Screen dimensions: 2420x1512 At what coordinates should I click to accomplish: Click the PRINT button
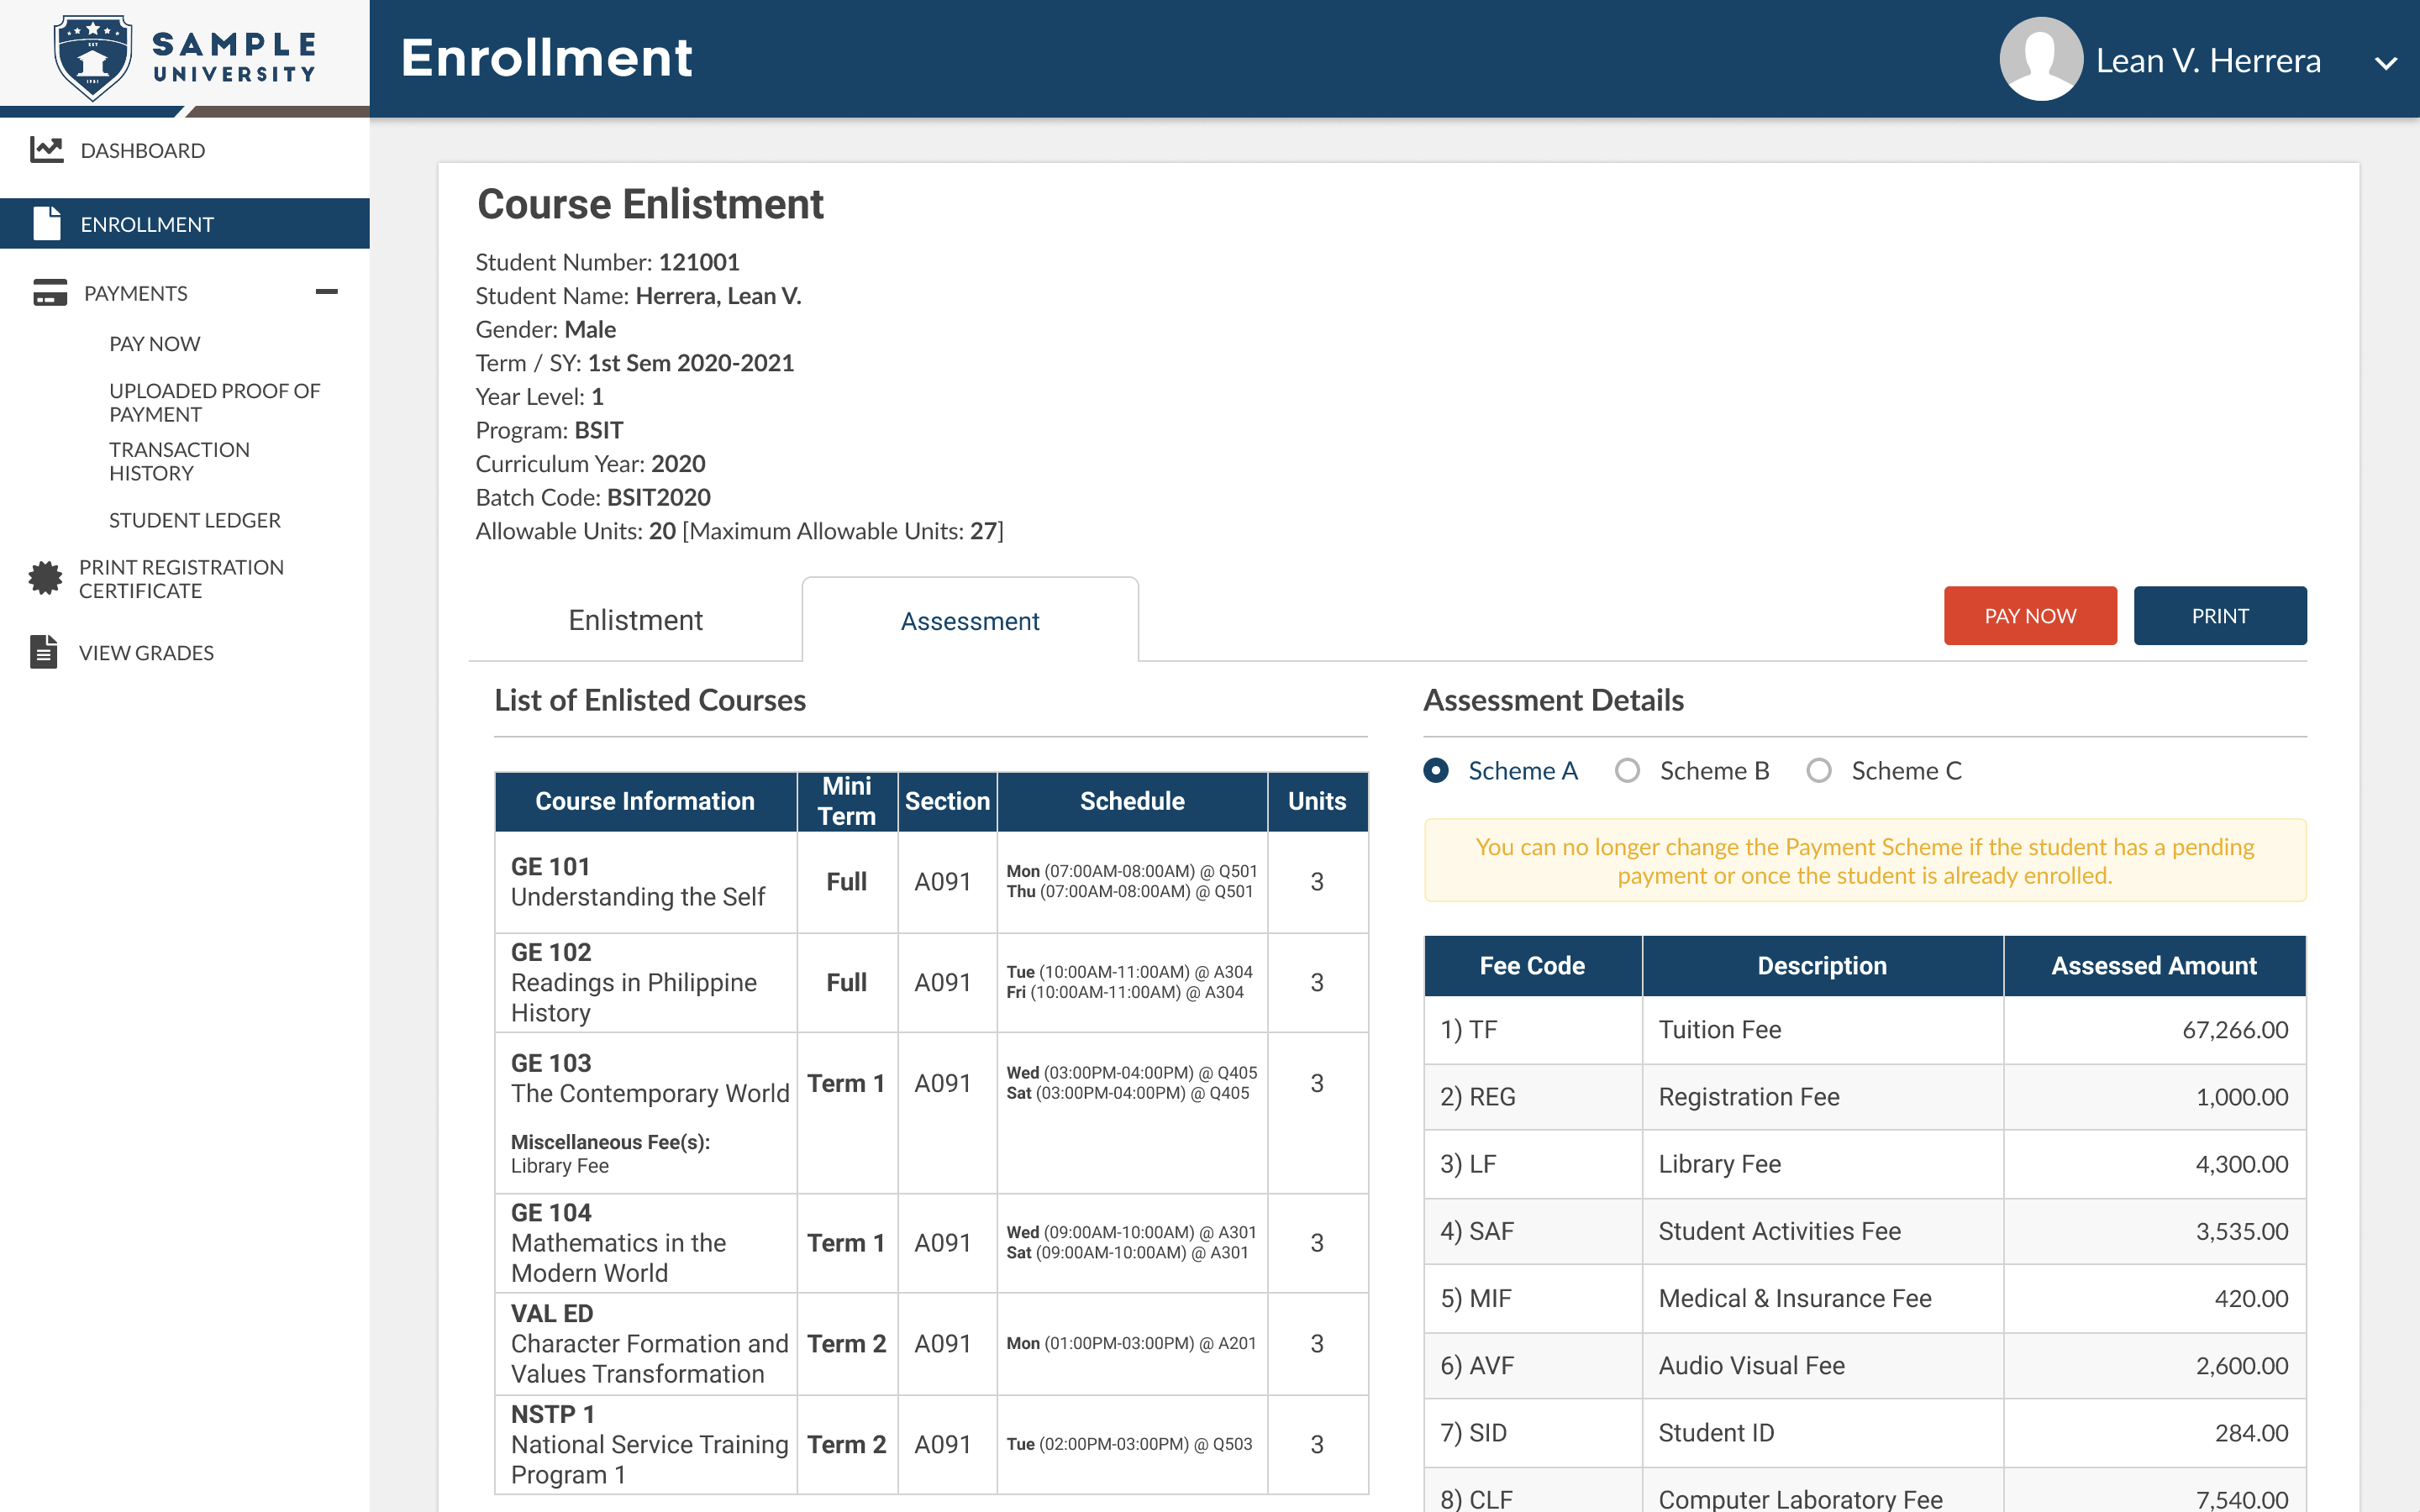[2220, 615]
